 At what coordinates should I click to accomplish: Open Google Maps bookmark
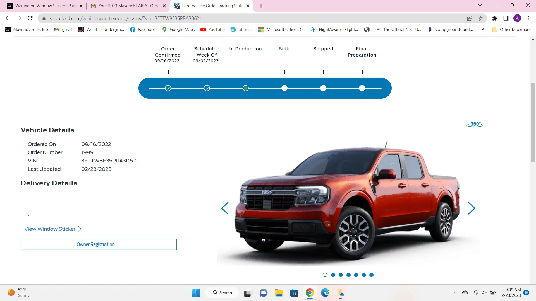(178, 30)
